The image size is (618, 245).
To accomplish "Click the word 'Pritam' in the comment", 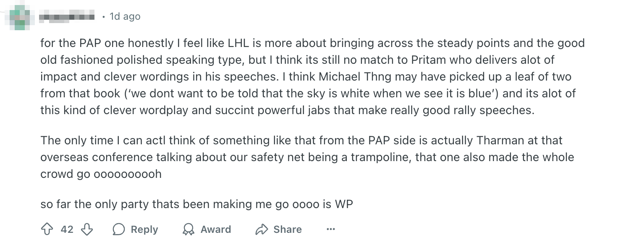I will (x=427, y=60).
